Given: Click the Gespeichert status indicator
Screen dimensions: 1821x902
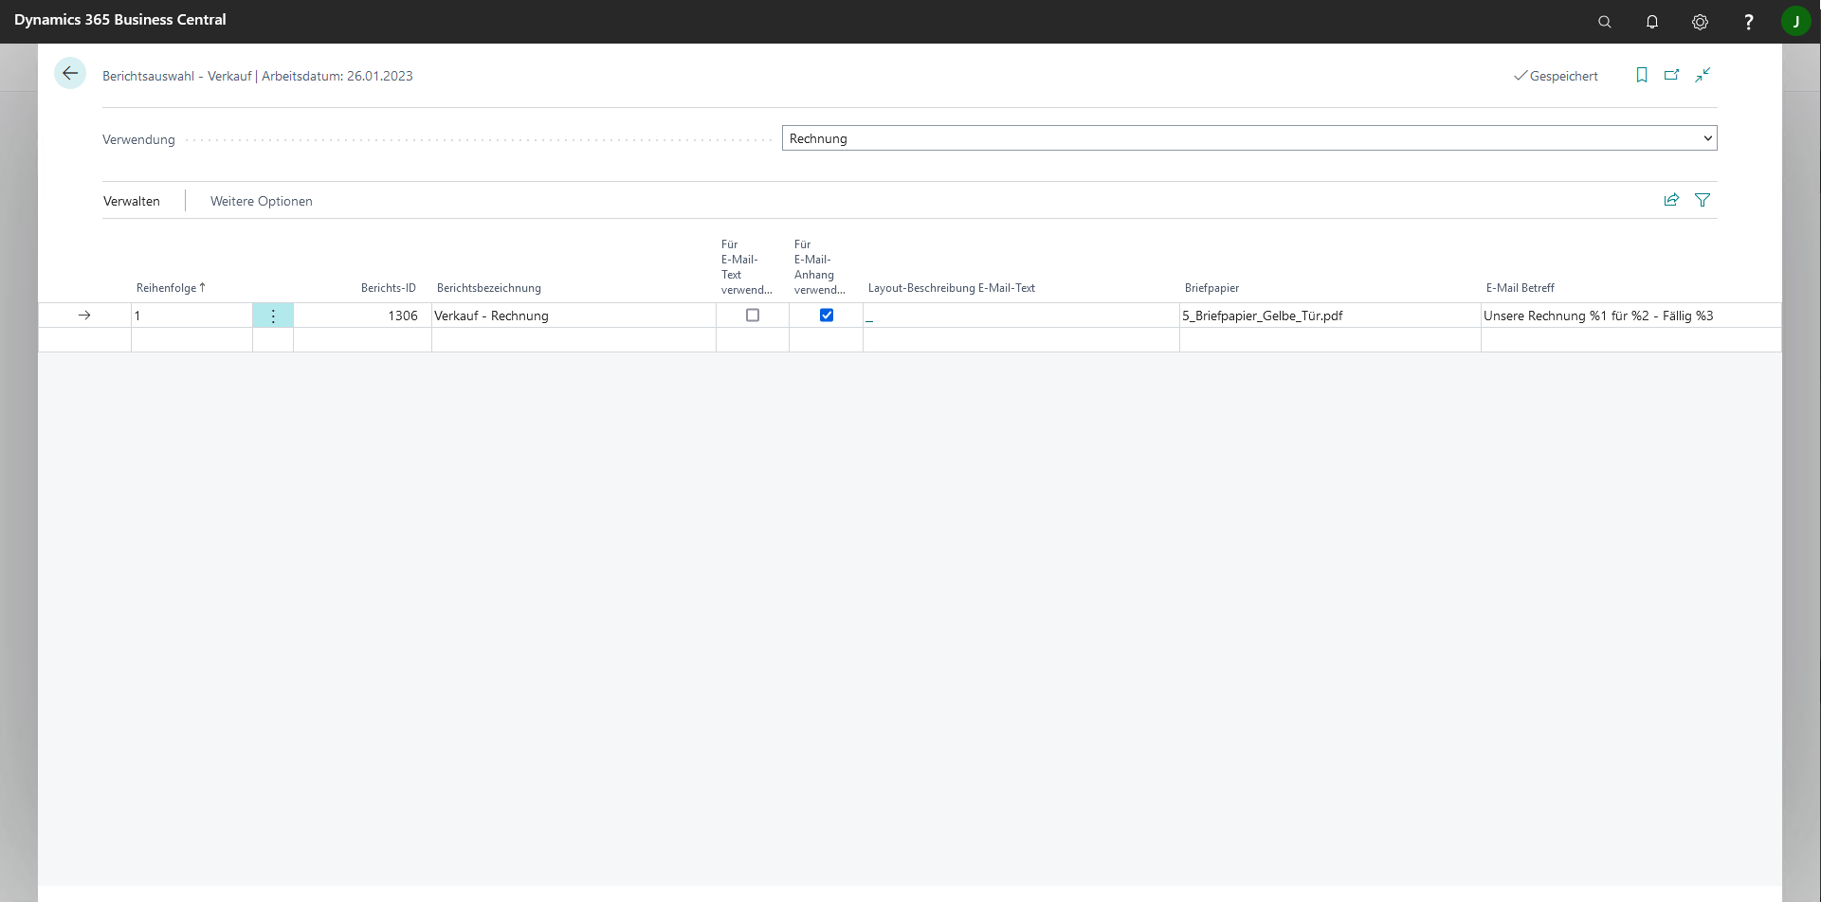Looking at the screenshot, I should coord(1556,76).
